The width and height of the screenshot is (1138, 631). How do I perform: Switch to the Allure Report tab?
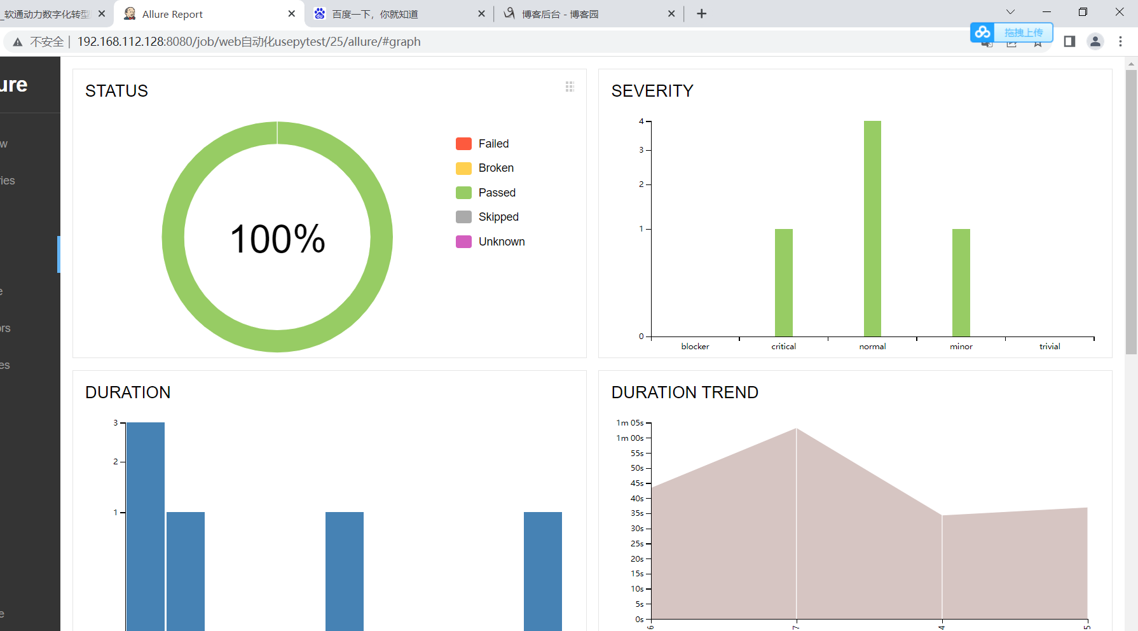tap(209, 14)
